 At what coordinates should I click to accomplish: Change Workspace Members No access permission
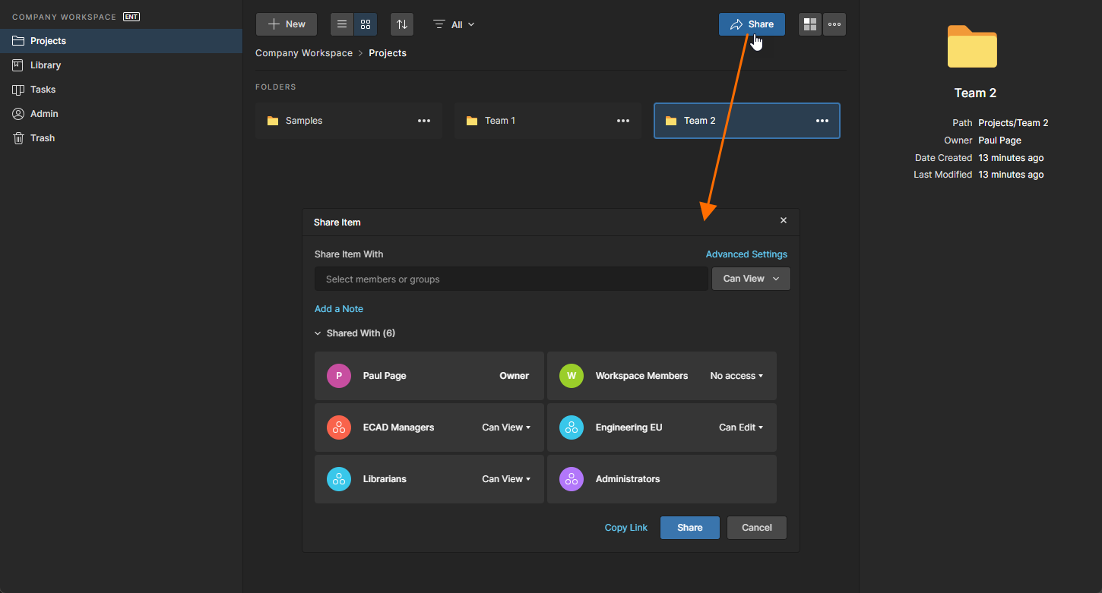click(736, 376)
